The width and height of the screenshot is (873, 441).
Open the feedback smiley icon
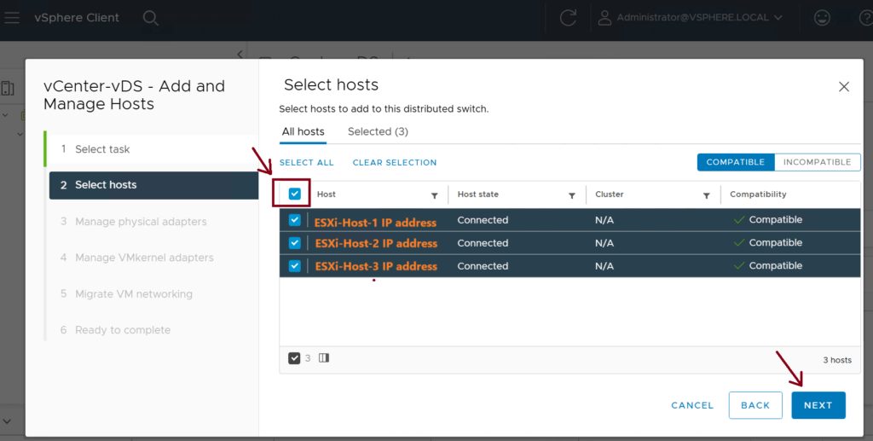(x=822, y=18)
